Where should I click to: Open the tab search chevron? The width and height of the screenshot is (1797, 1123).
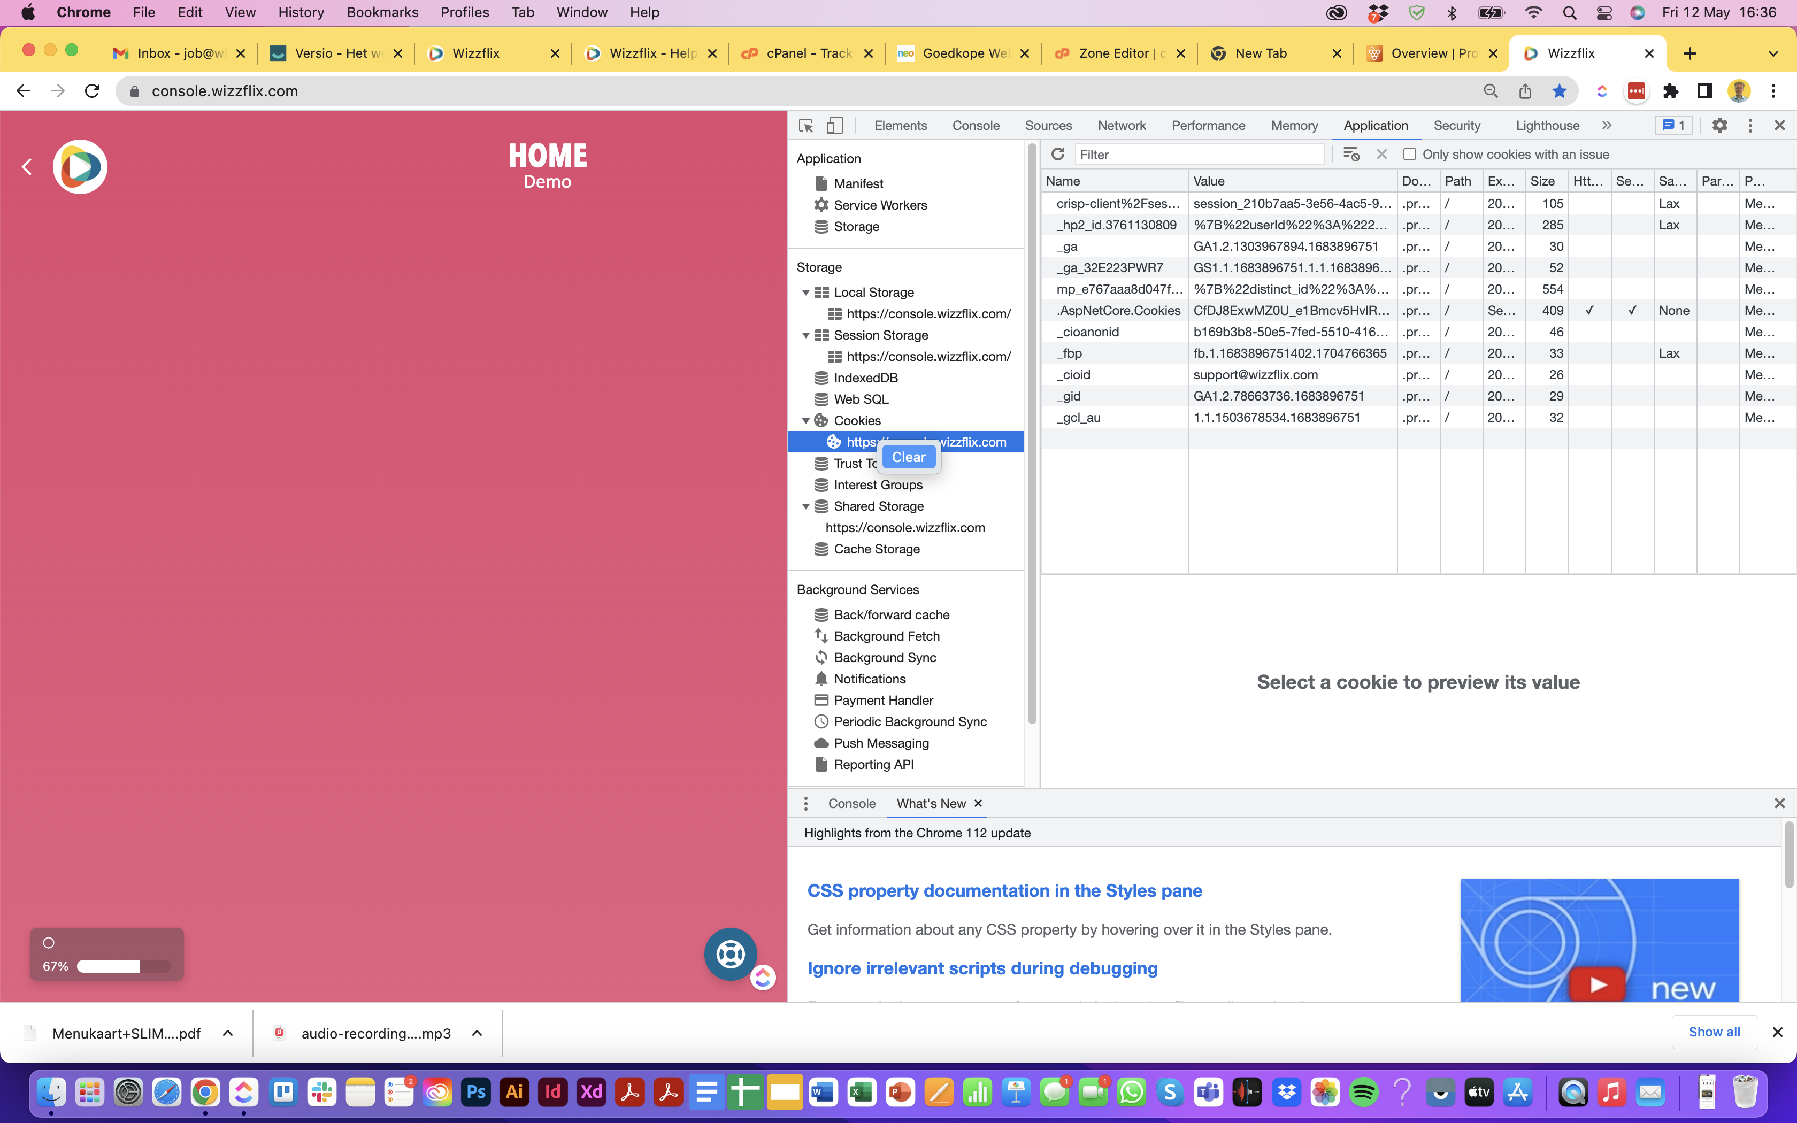pyautogui.click(x=1773, y=53)
